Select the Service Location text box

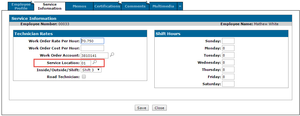coord(86,63)
